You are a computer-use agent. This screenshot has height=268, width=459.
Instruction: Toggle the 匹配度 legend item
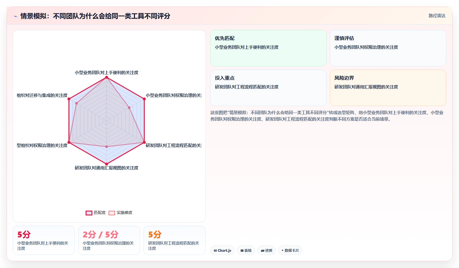pos(96,213)
